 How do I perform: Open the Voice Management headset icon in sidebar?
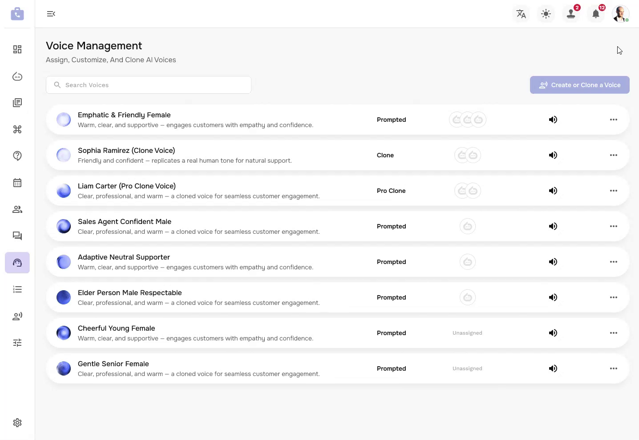17,262
